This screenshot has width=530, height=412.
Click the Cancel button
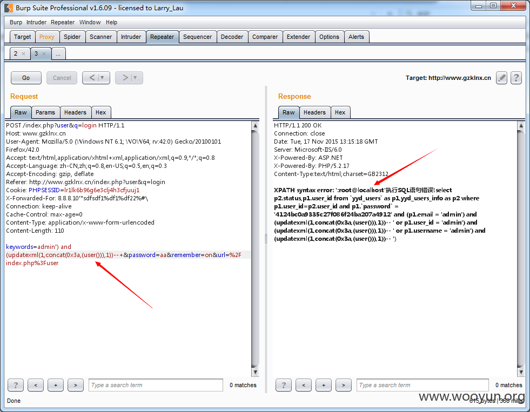click(x=62, y=78)
